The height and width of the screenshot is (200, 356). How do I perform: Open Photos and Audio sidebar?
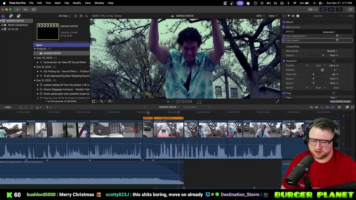[11, 16]
